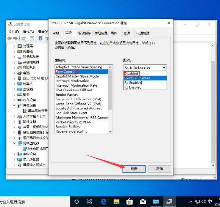Select Receive Side Scaling property
The image size is (220, 207).
(81, 131)
